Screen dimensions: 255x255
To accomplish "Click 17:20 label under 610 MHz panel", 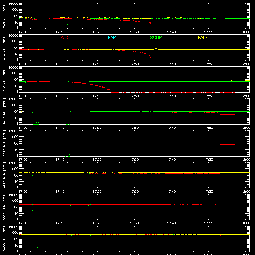I will [x=97, y=96].
